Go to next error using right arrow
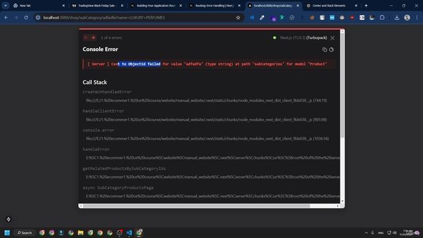This screenshot has height=238, width=423. pos(93,38)
